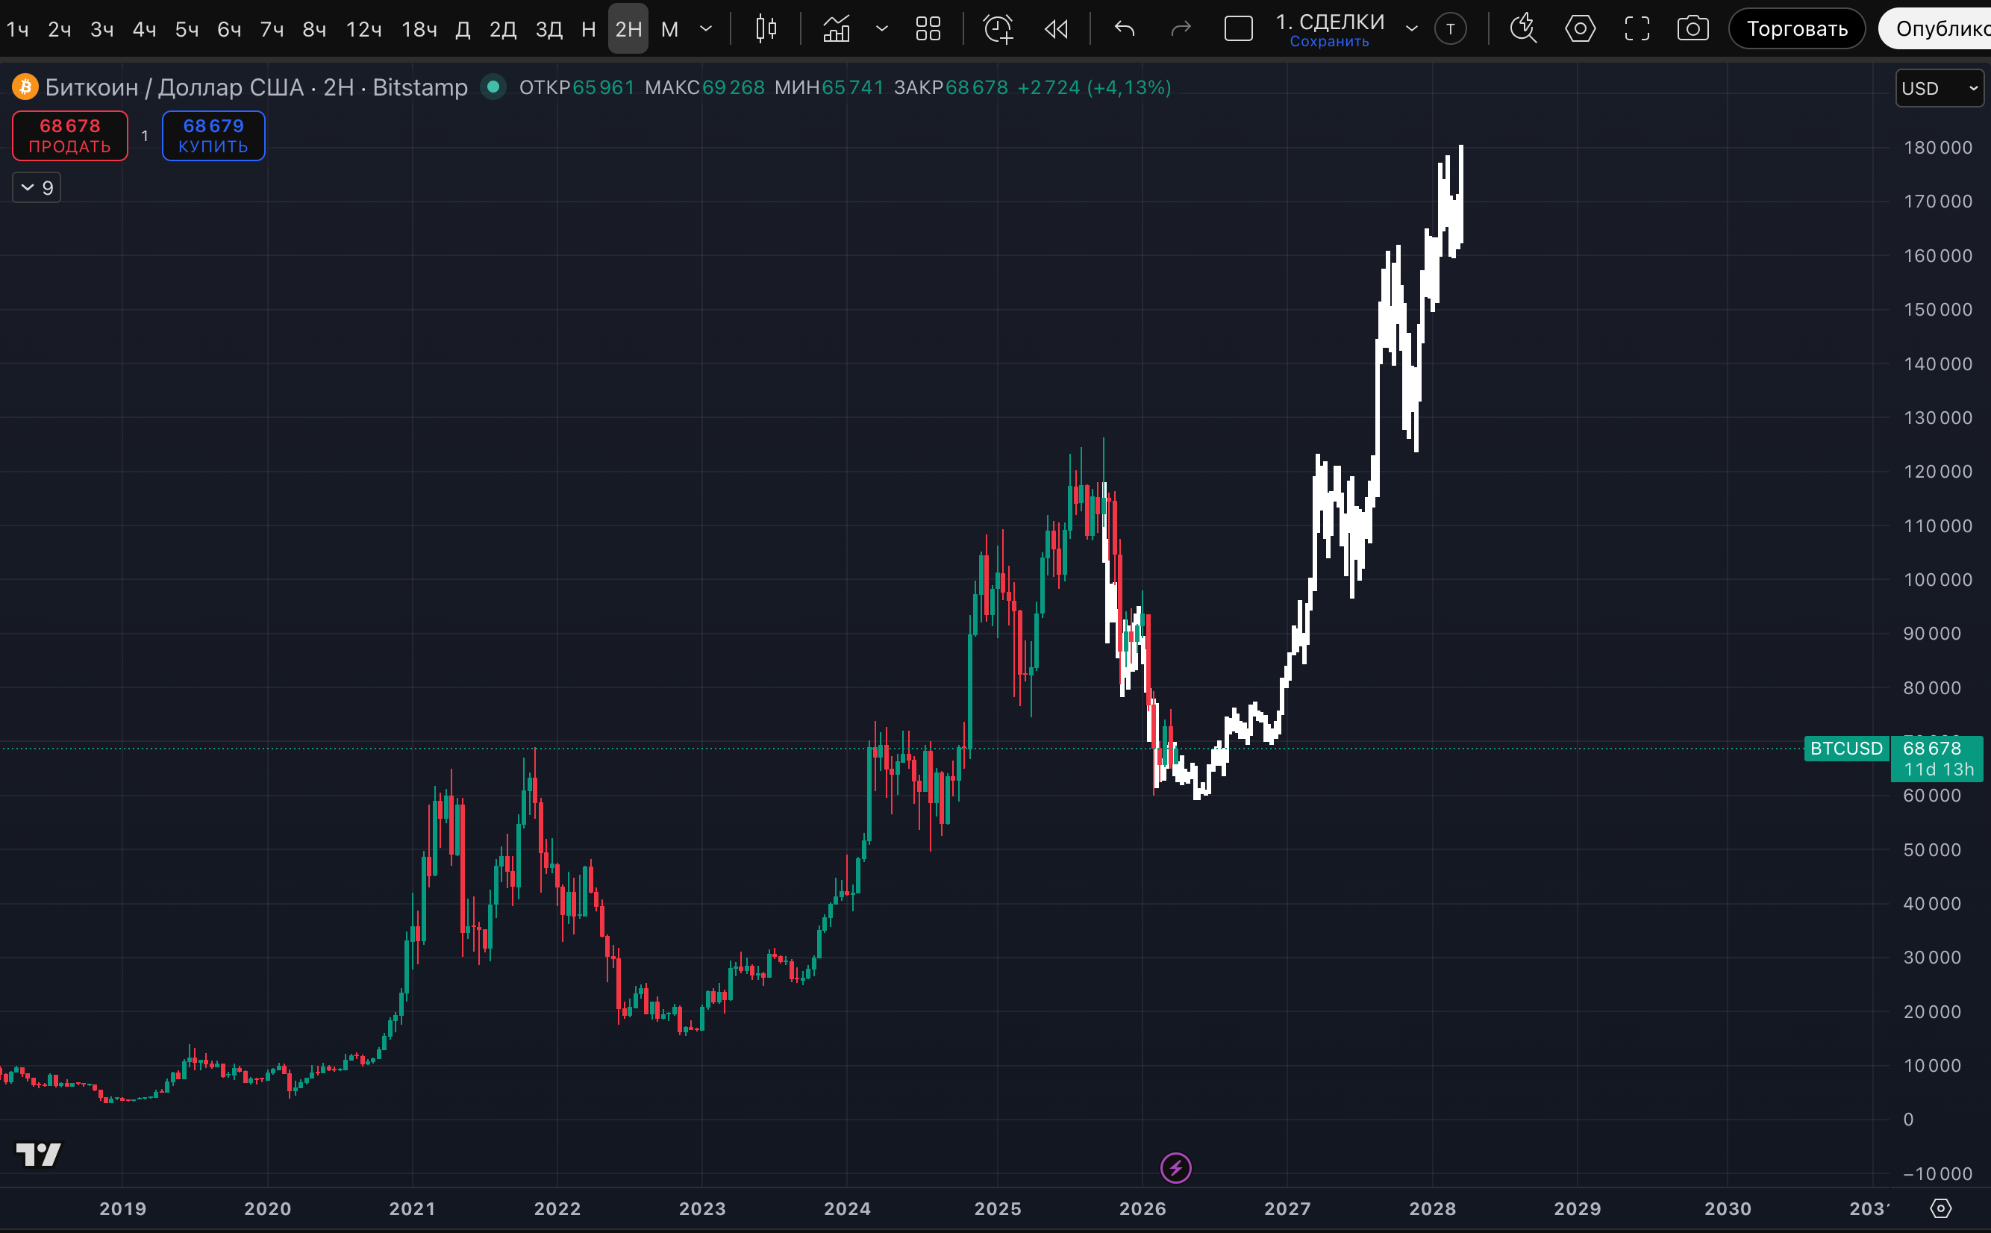The height and width of the screenshot is (1233, 1991).
Task: Undo the last chart action
Action: pos(1125,29)
